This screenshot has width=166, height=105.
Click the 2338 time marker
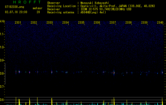(129, 23)
